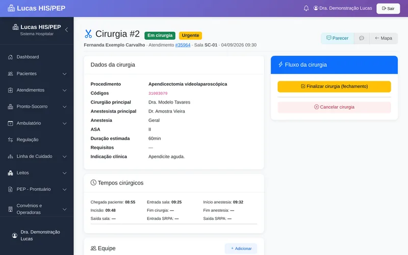Click the scissors icon beside Cirurgia #2
The image size is (408, 255).
click(x=88, y=34)
